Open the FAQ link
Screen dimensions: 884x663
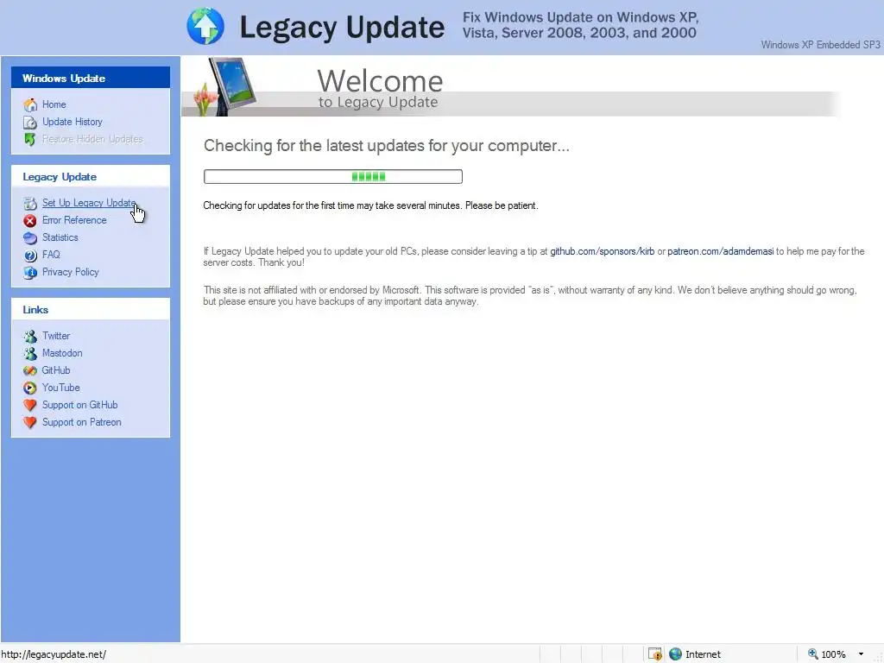click(x=51, y=255)
